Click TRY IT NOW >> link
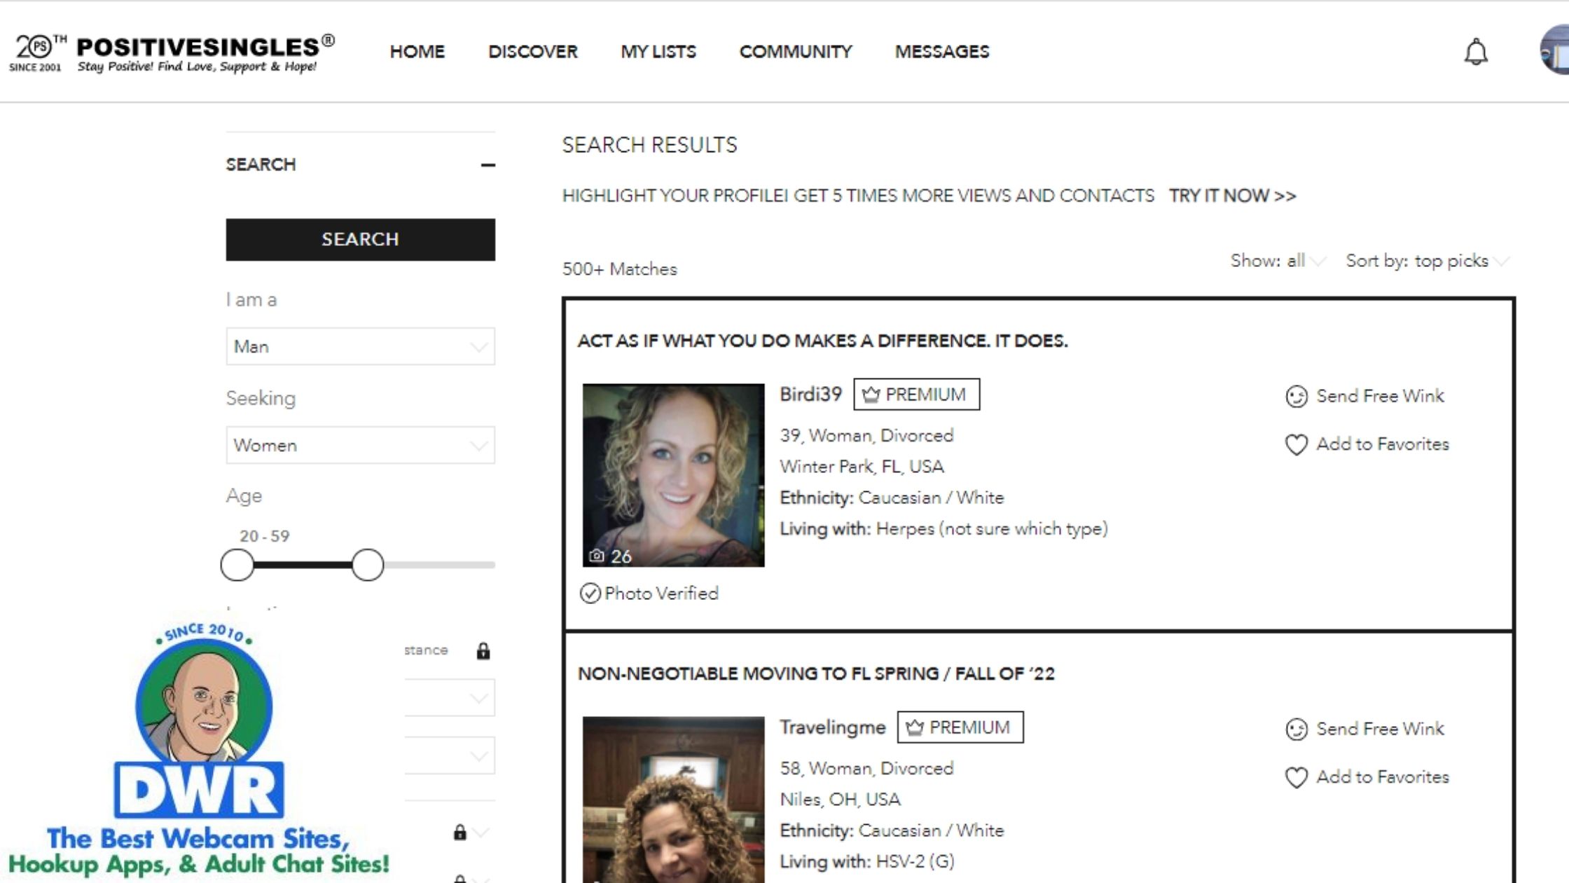The image size is (1569, 883). coord(1232,196)
